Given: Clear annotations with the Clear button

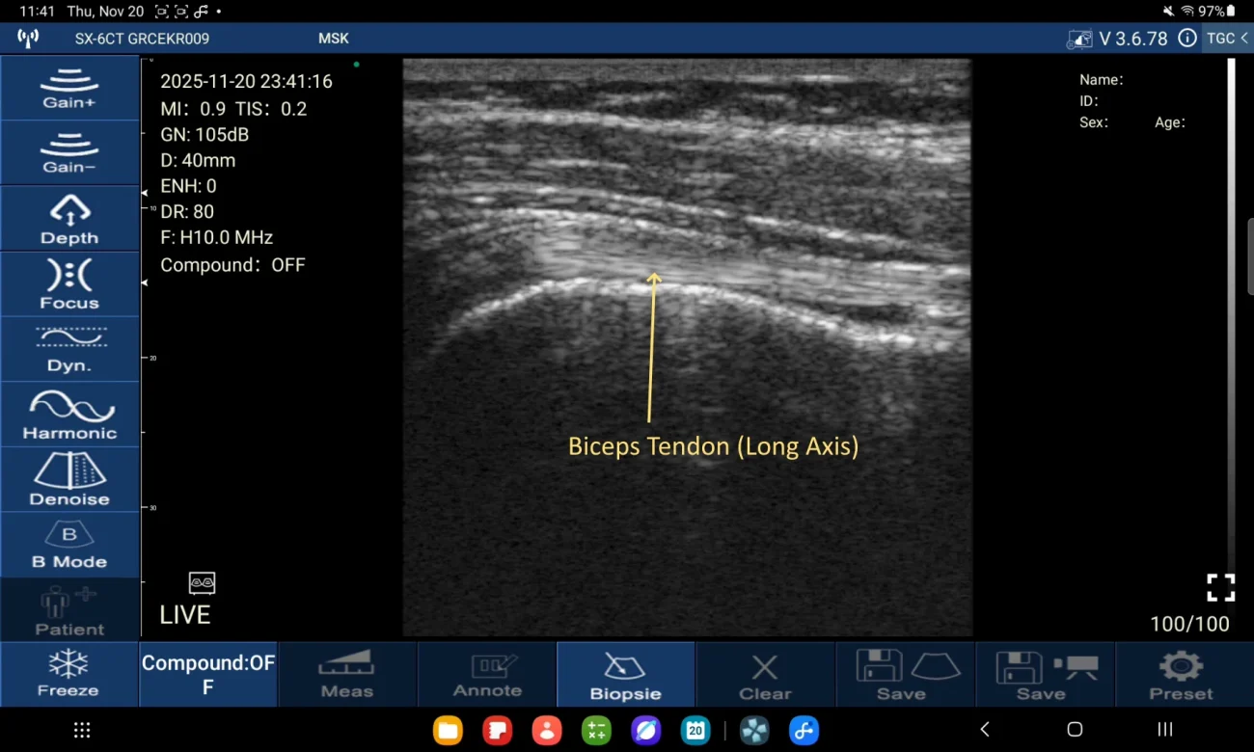Looking at the screenshot, I should pos(765,675).
